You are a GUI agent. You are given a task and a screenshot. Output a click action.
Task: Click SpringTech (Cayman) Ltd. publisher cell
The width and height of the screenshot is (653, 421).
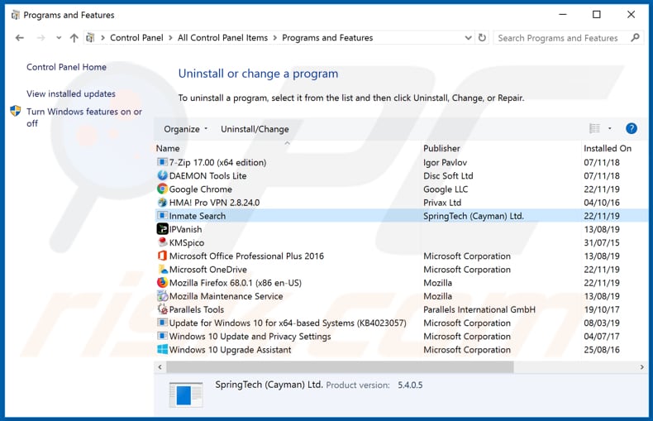474,216
